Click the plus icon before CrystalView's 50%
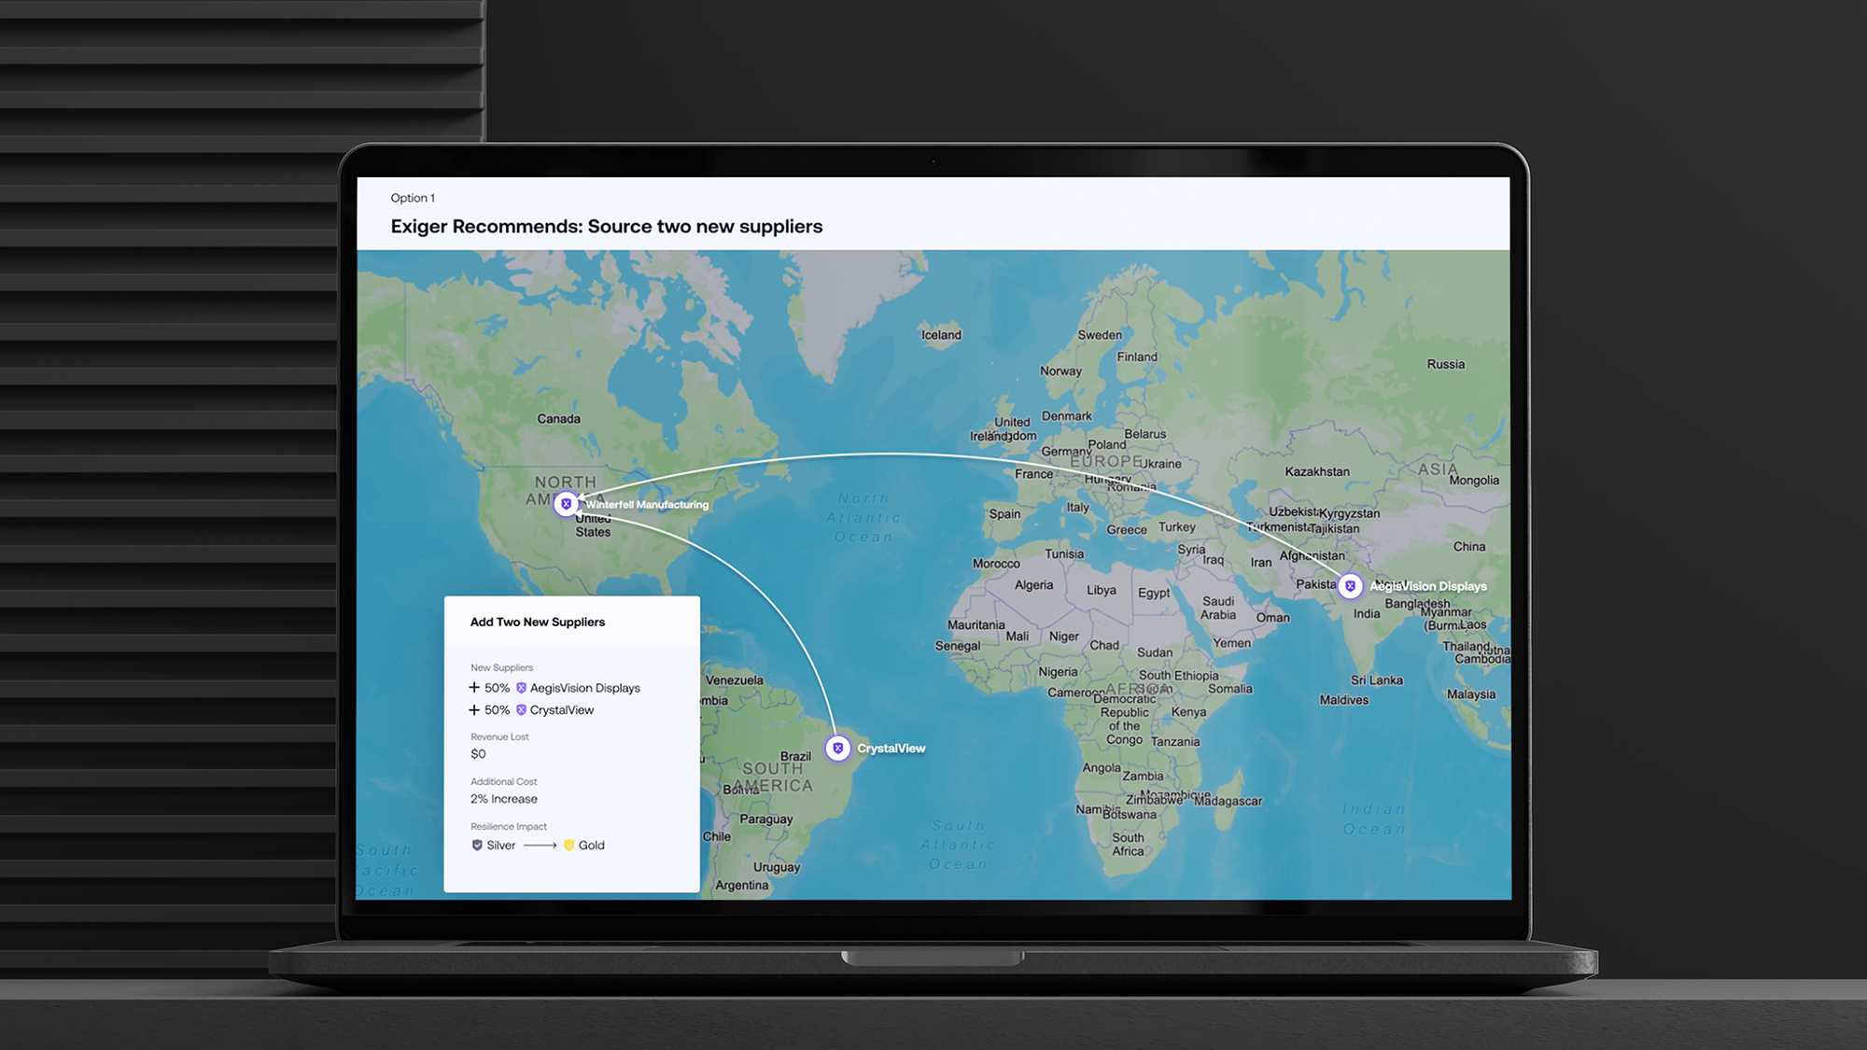Image resolution: width=1867 pixels, height=1050 pixels. click(x=474, y=710)
